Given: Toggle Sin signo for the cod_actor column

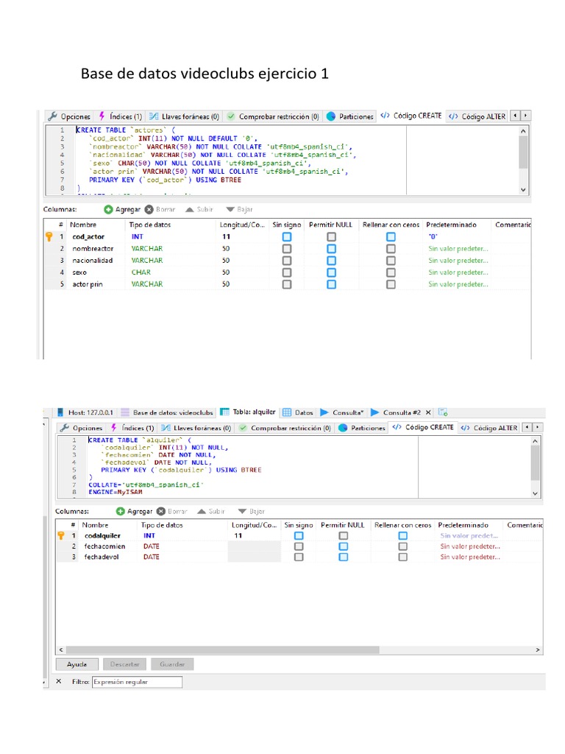Looking at the screenshot, I should [287, 236].
